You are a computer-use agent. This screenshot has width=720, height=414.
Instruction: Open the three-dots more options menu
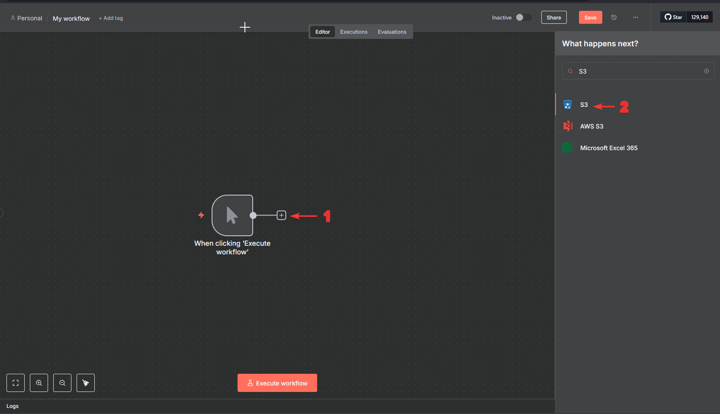click(x=635, y=17)
